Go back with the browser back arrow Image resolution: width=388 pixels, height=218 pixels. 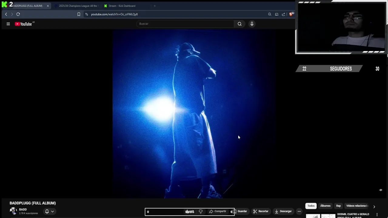point(6,14)
